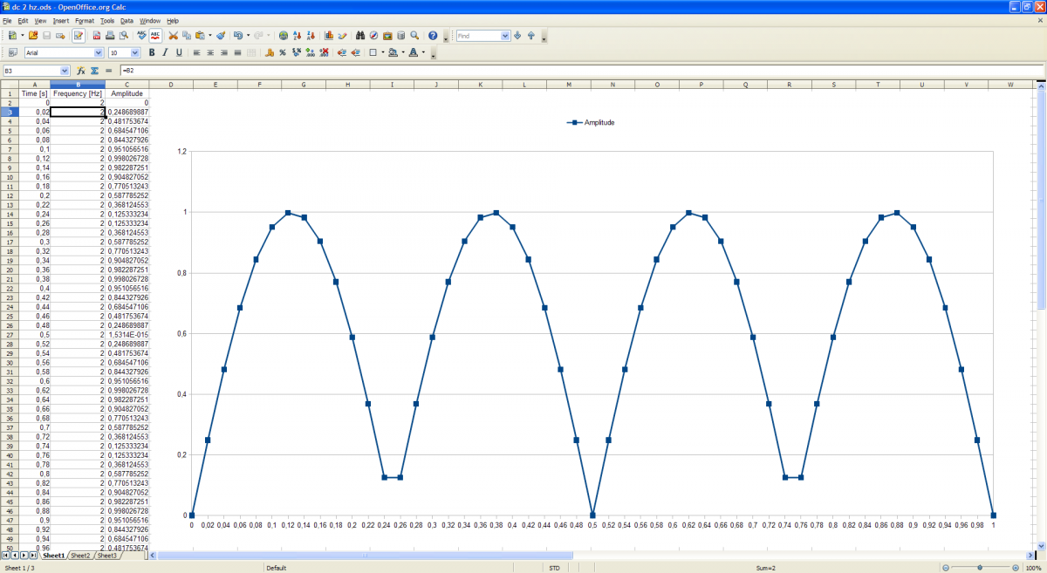Expand the Name Box cell reference dropdown
The width and height of the screenshot is (1047, 573).
pyautogui.click(x=65, y=70)
